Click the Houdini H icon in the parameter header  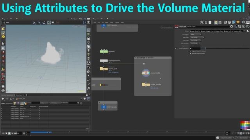tap(236, 27)
